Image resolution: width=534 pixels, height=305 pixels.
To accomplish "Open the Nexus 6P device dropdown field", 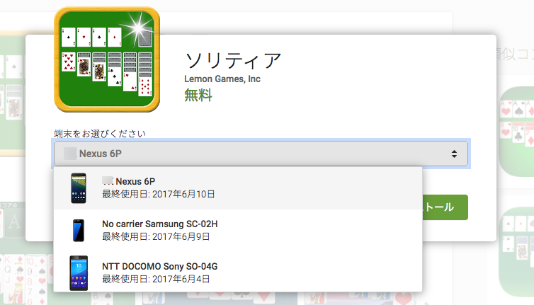I will click(x=260, y=154).
